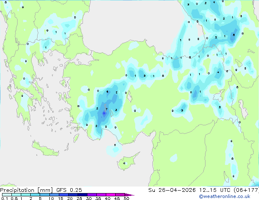Click the weatheronline.co.uk copyright link
This screenshot has height=200, width=259.
[x=225, y=196]
